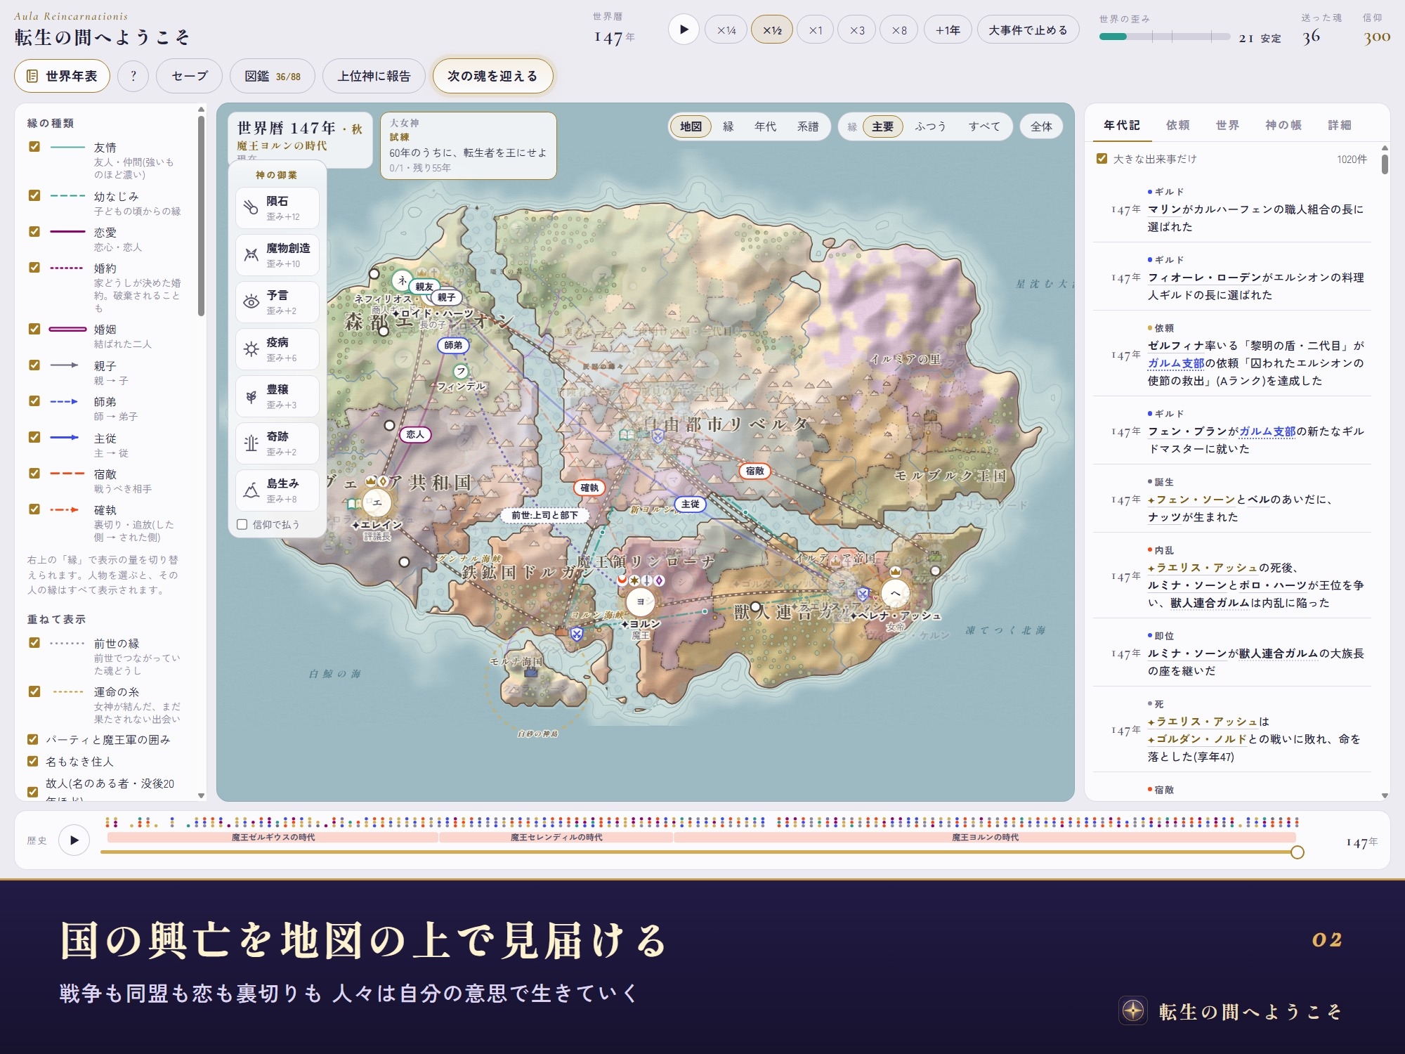1405x1054 pixels.
Task: Switch to the 依頼 tab
Action: tap(1177, 125)
